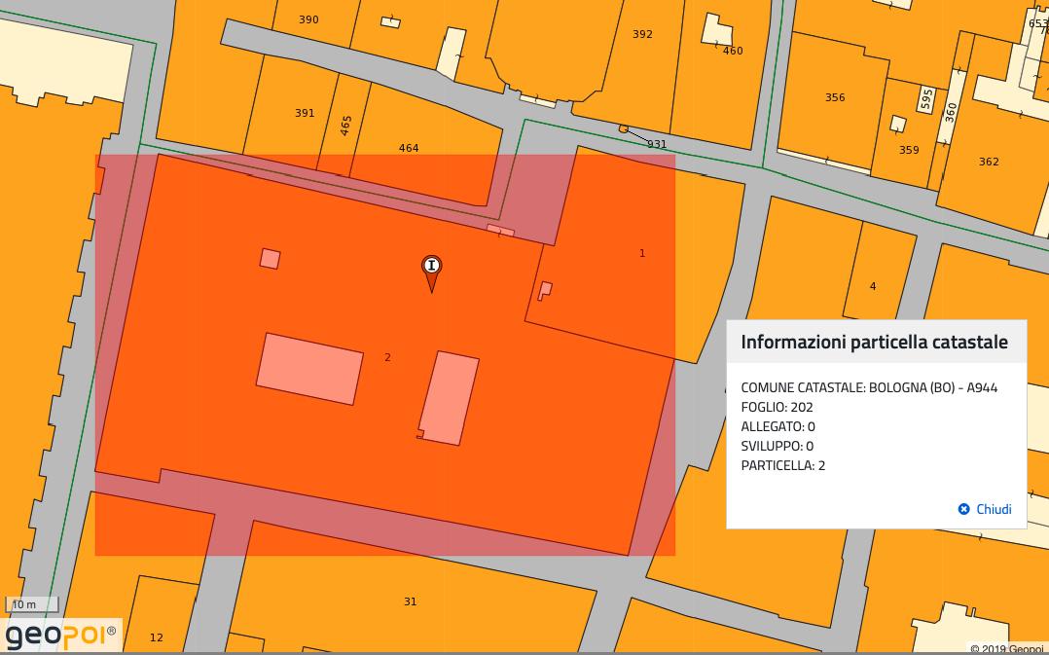Select the large rectangular building left of label 2
Viewport: 1049px width, 655px height.
309,368
